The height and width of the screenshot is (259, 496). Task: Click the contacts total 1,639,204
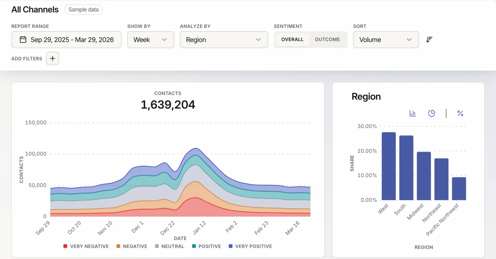click(168, 105)
